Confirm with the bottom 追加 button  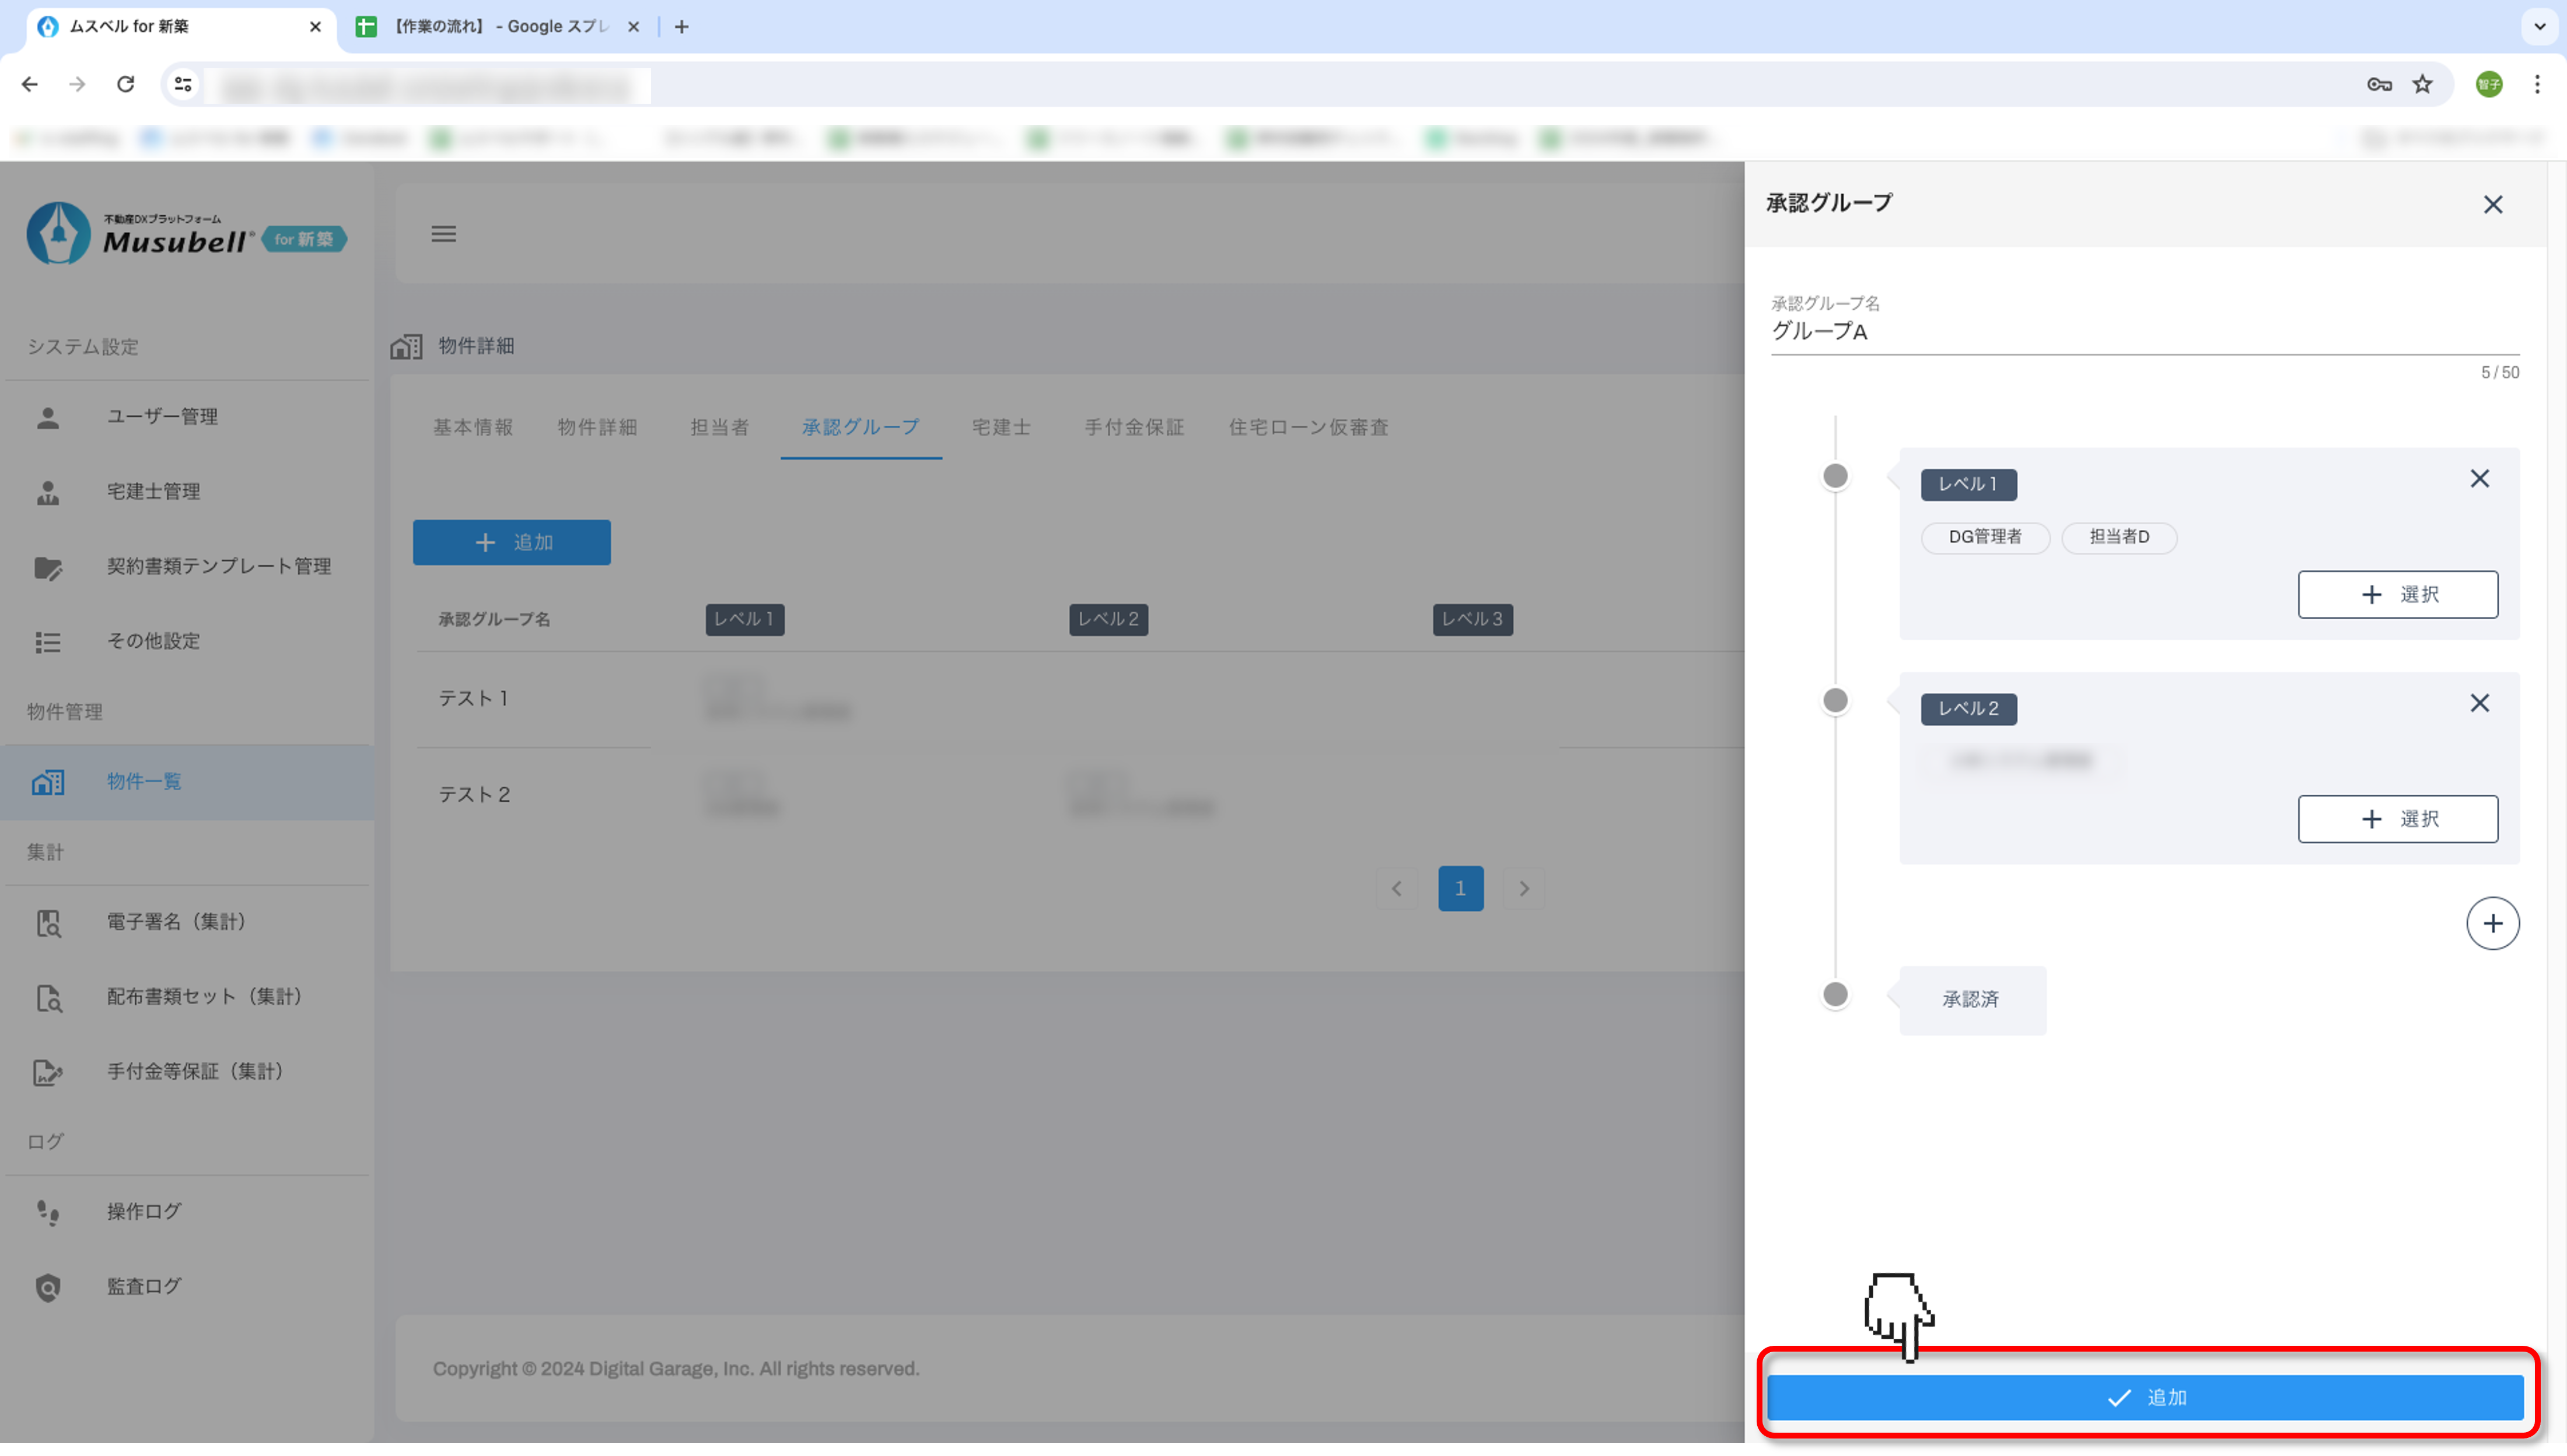point(2145,1398)
